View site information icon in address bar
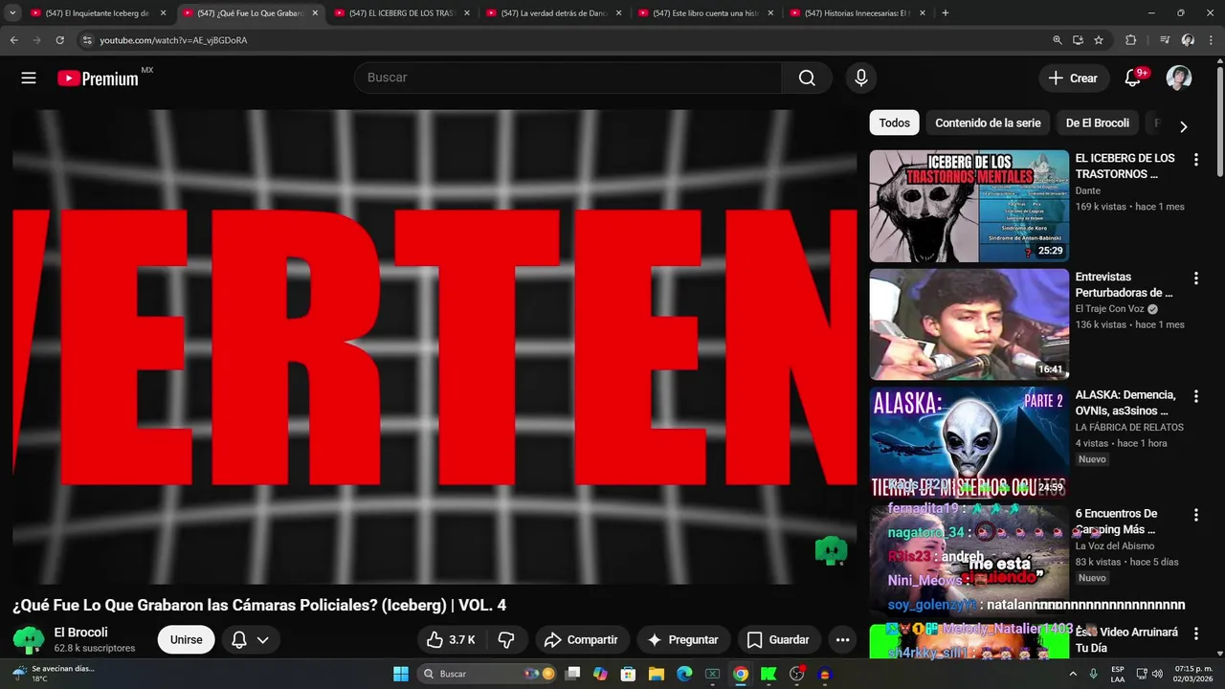 (x=87, y=40)
